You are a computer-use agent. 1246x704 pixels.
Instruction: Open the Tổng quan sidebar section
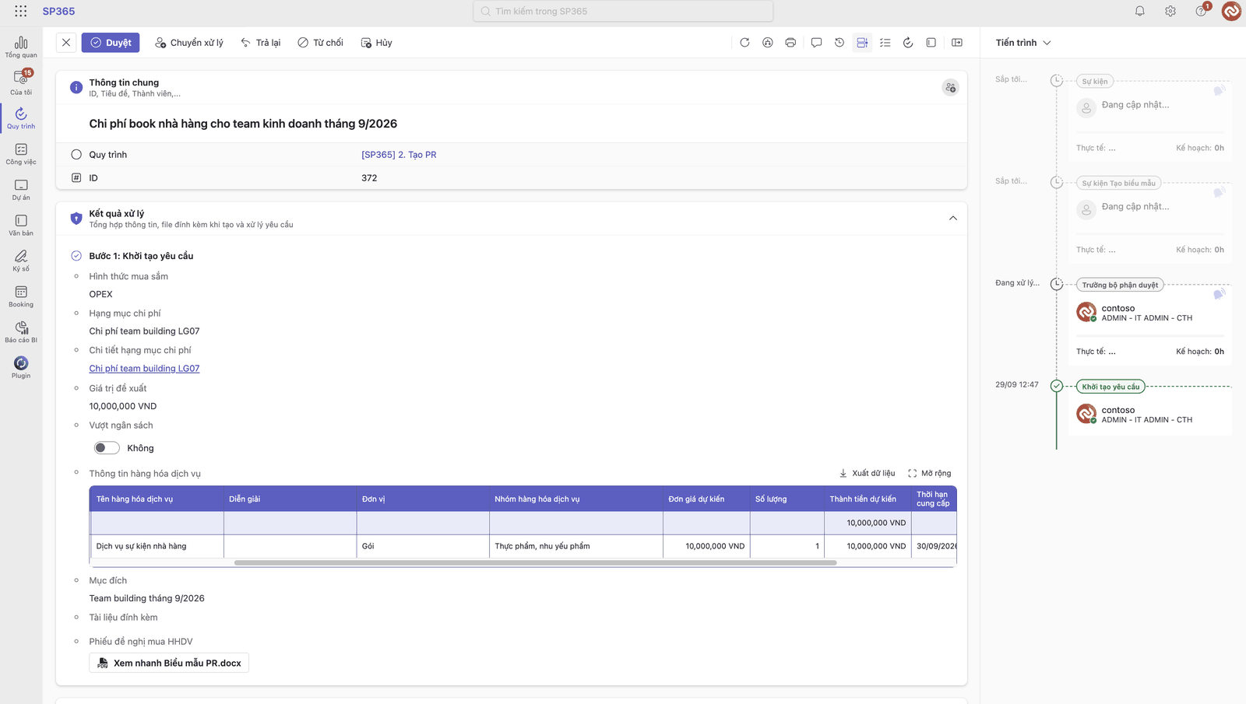[x=21, y=47]
